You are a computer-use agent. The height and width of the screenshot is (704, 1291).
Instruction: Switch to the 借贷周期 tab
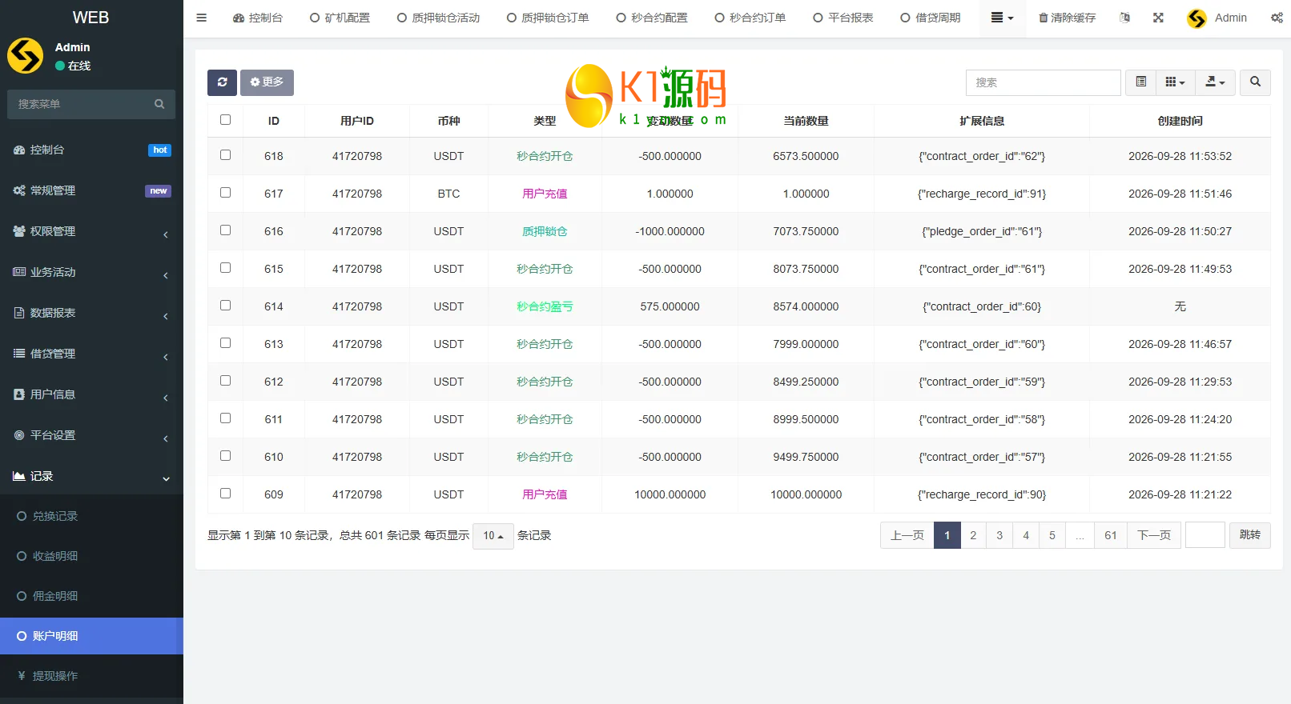coord(931,18)
